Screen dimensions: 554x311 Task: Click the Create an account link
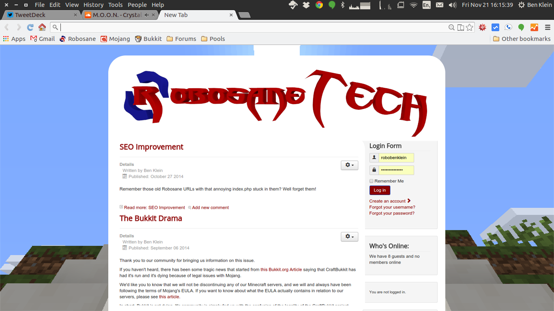pos(390,201)
